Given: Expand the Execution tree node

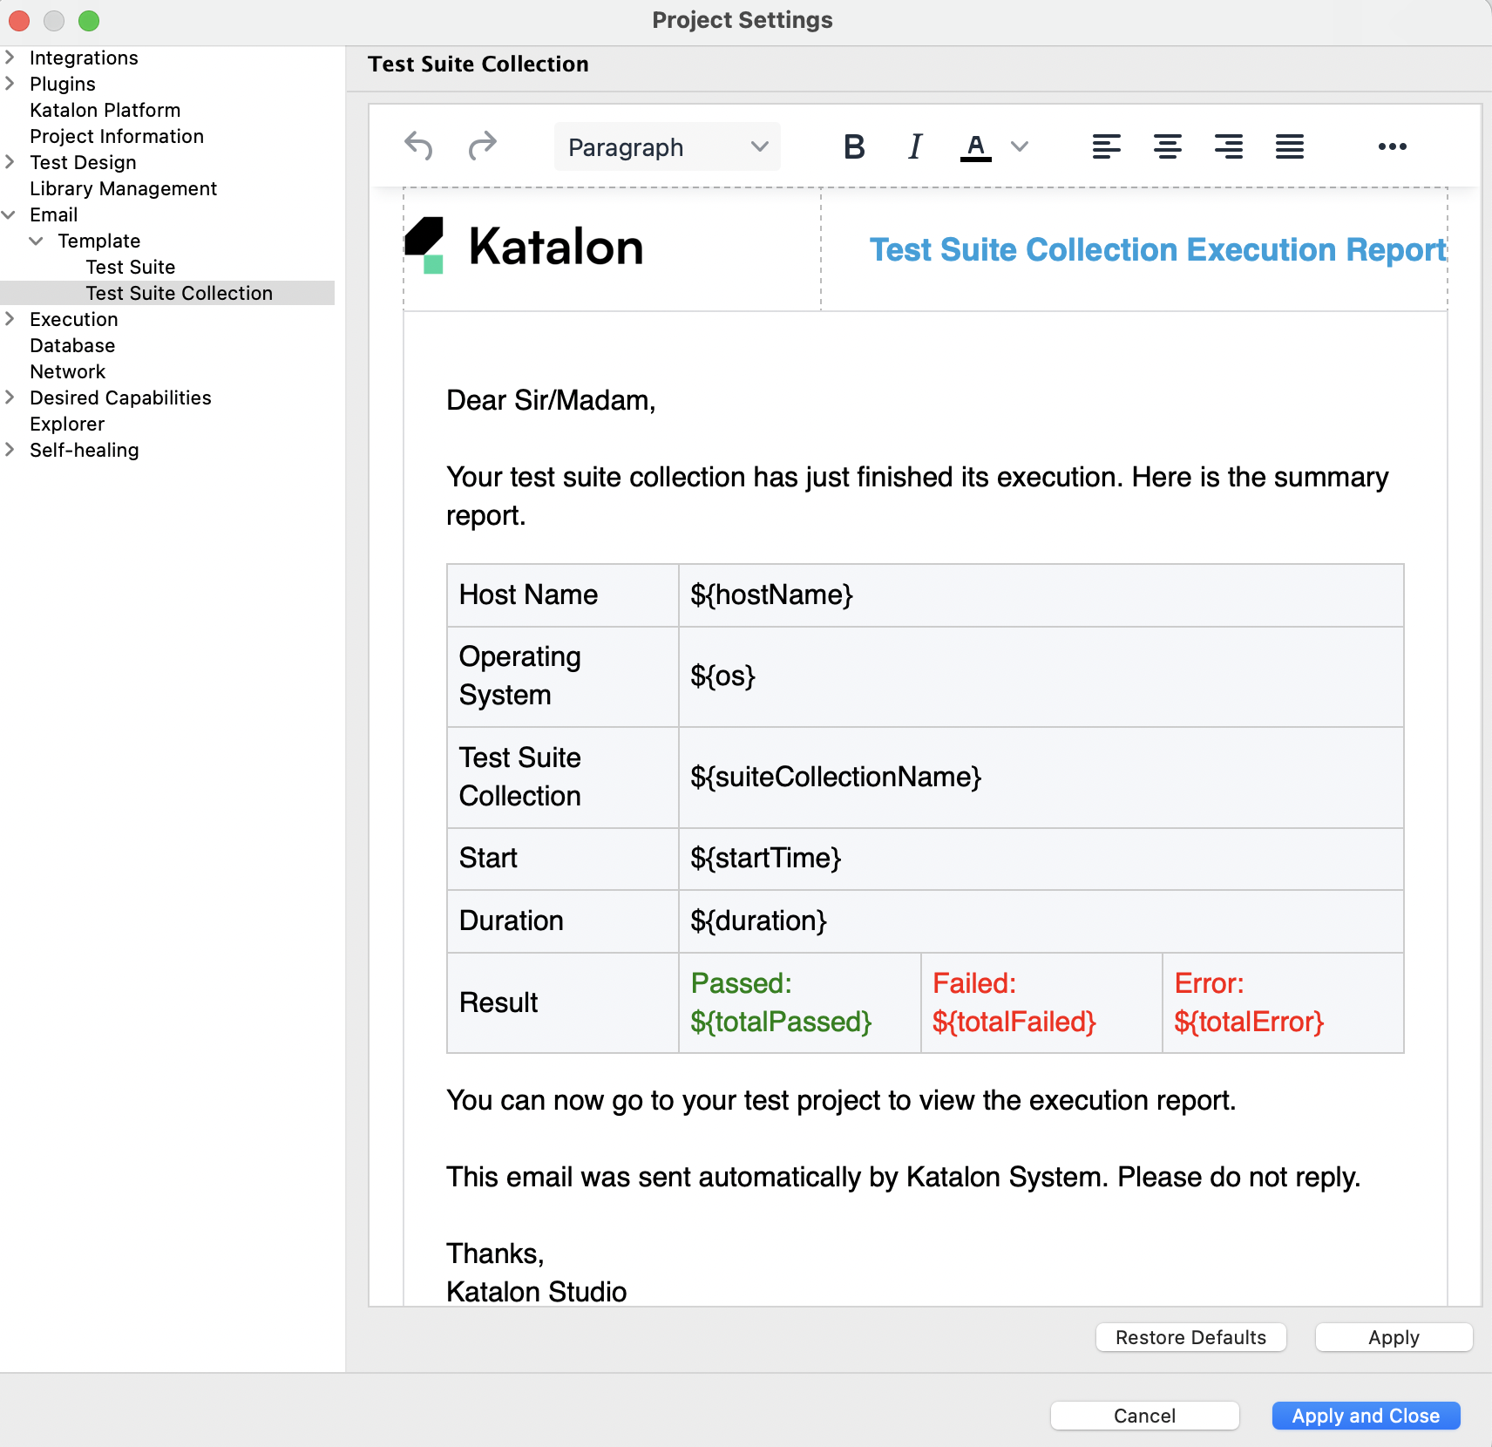Looking at the screenshot, I should pyautogui.click(x=10, y=319).
